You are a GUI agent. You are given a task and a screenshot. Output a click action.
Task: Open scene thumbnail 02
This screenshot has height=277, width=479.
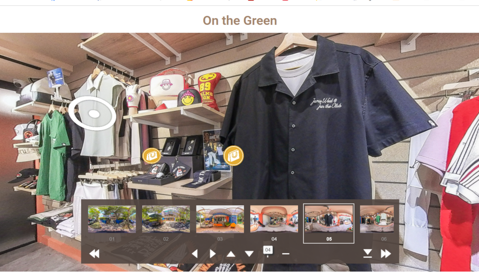166,219
